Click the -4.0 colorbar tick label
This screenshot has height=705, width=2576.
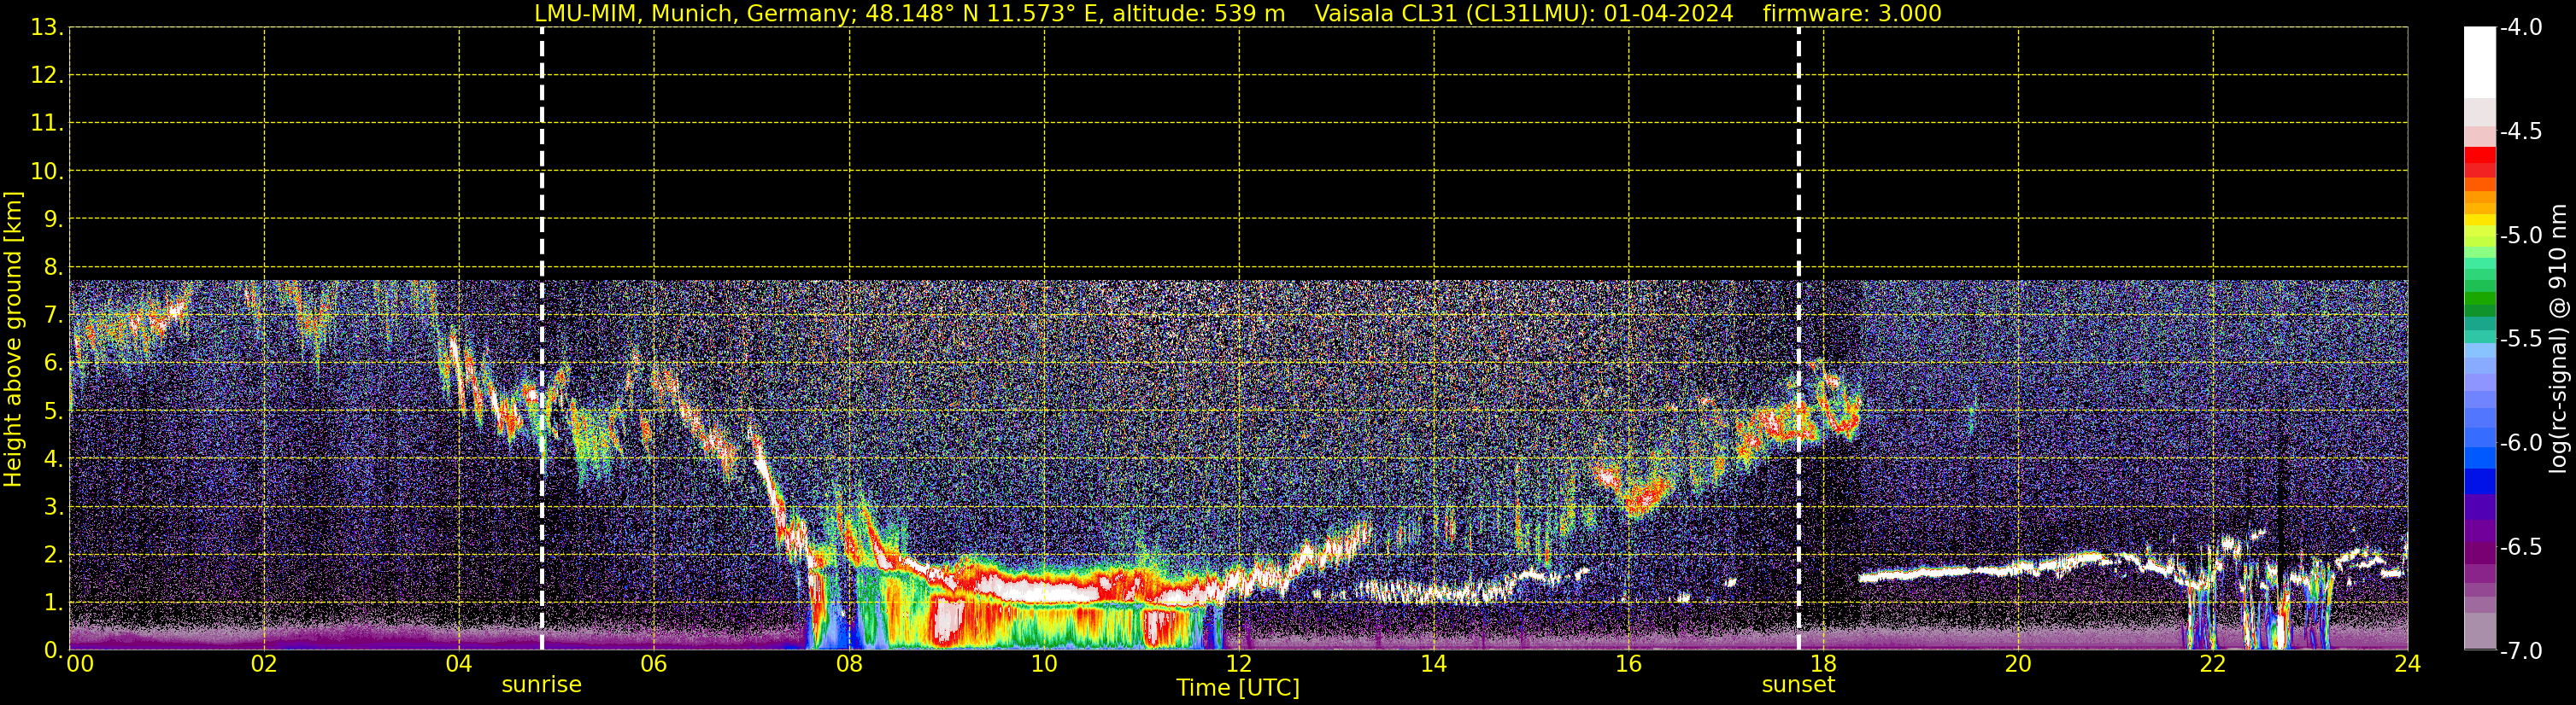point(2520,28)
